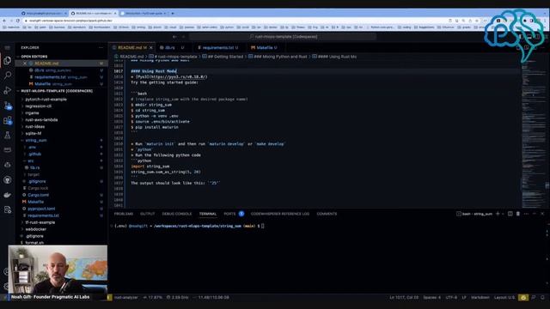
Task: Open Run and Debug view
Action: pyautogui.click(x=8, y=90)
